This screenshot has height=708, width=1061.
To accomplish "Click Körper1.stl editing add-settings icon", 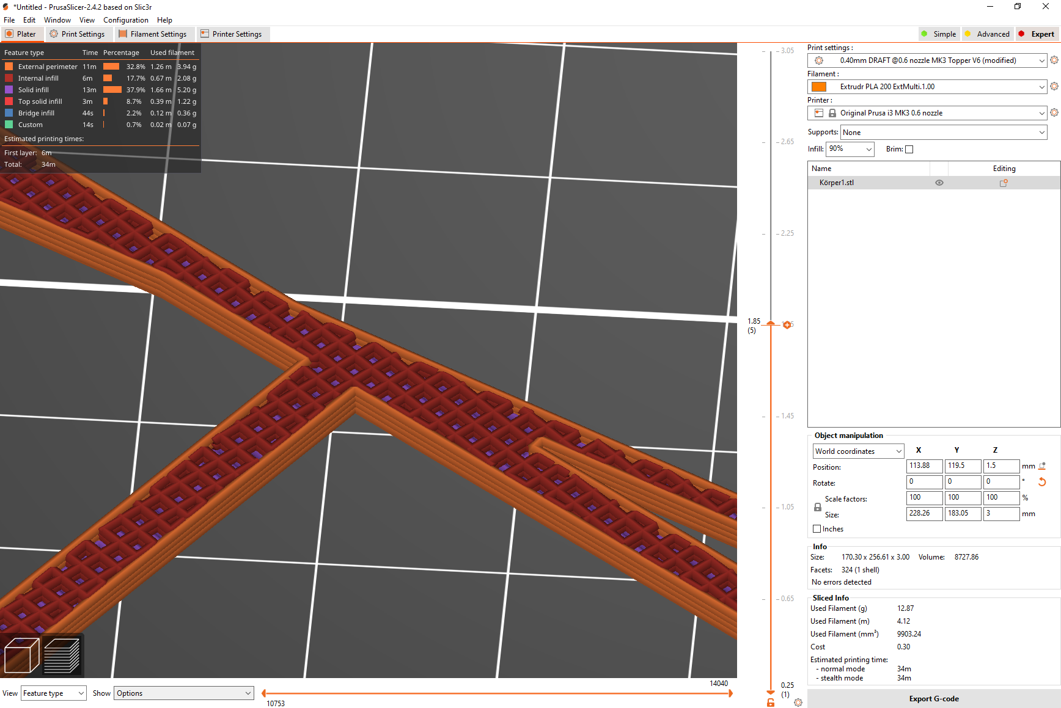I will (1004, 183).
